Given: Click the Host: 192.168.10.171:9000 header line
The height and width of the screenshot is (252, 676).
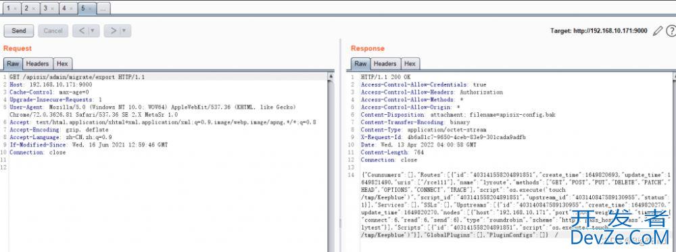Looking at the screenshot, I should click(x=51, y=85).
